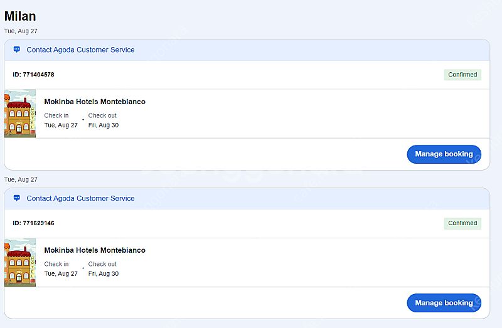This screenshot has width=502, height=328.
Task: Click check-out date Fri, Aug 30 in second card
Action: [x=104, y=273]
